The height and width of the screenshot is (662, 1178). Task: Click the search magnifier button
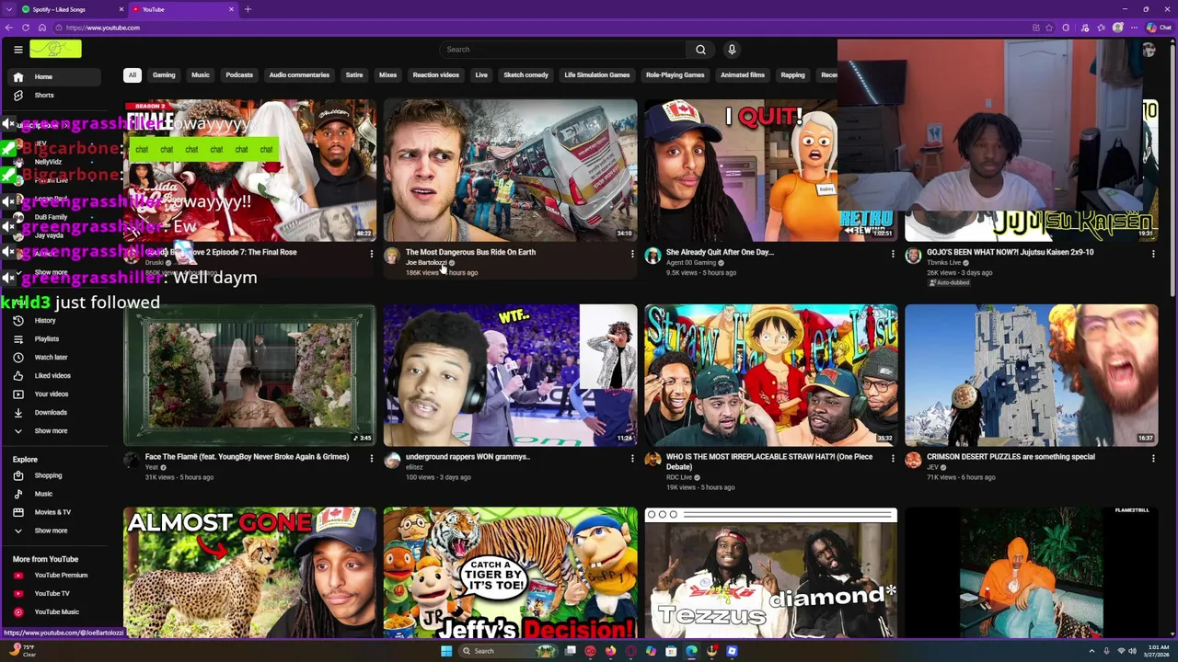coord(700,50)
